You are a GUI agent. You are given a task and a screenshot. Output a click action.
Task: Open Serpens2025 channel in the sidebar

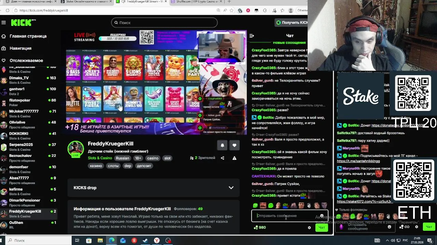[29, 147]
